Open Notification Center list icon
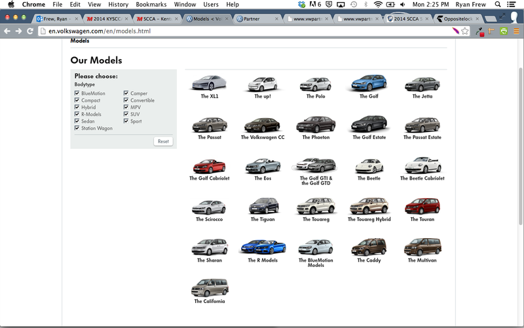 click(x=511, y=5)
